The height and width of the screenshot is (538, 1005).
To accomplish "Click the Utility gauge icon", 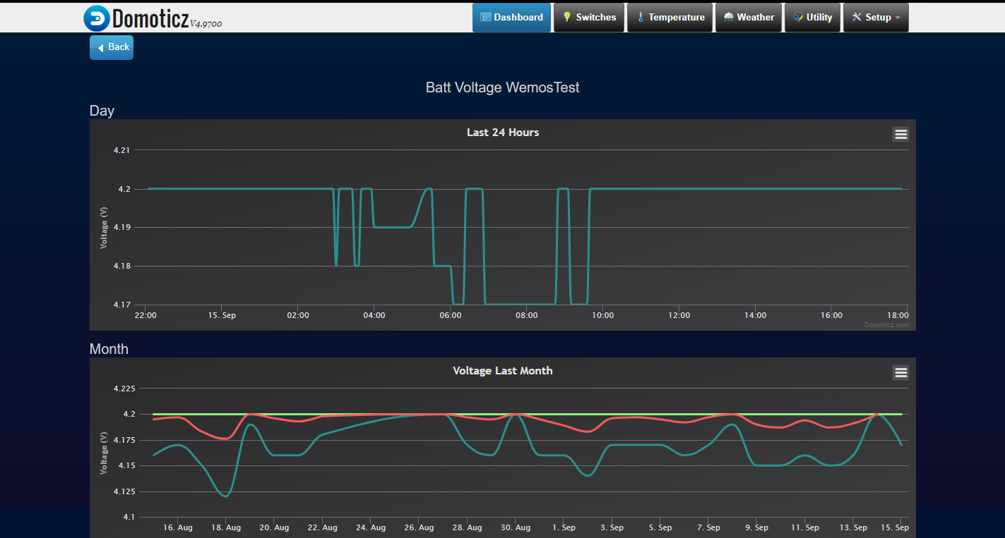I will click(x=798, y=18).
